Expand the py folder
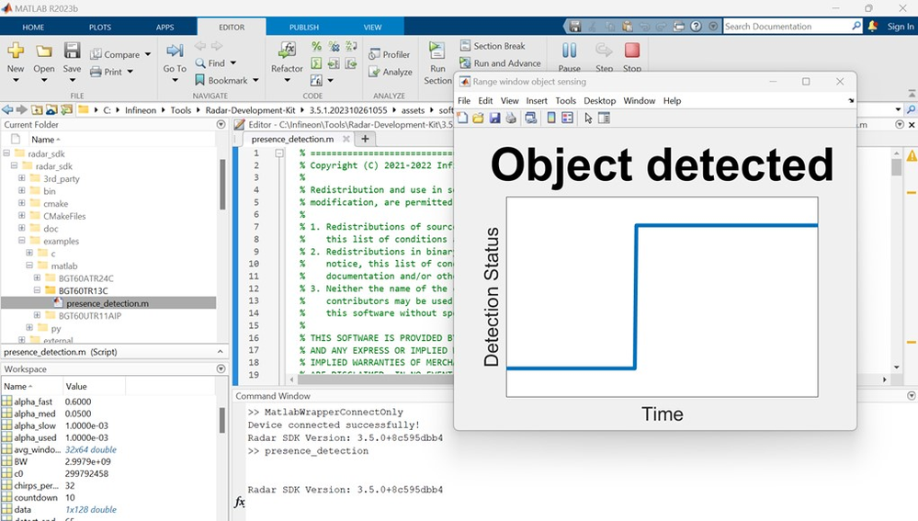 point(29,328)
